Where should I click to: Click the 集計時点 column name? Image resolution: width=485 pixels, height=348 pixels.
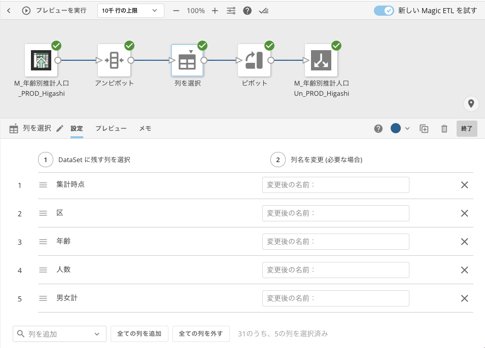(71, 184)
